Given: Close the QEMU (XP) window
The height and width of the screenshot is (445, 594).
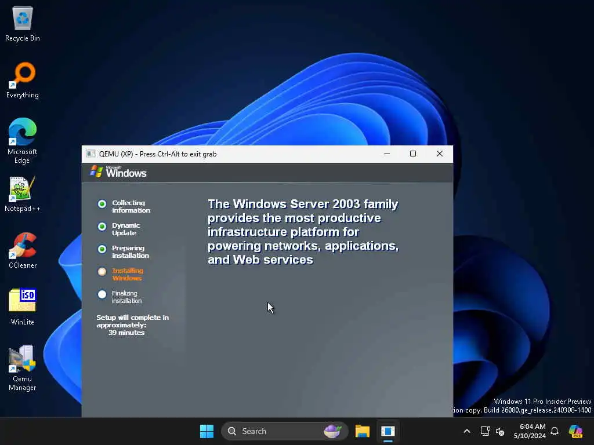Looking at the screenshot, I should (440, 154).
